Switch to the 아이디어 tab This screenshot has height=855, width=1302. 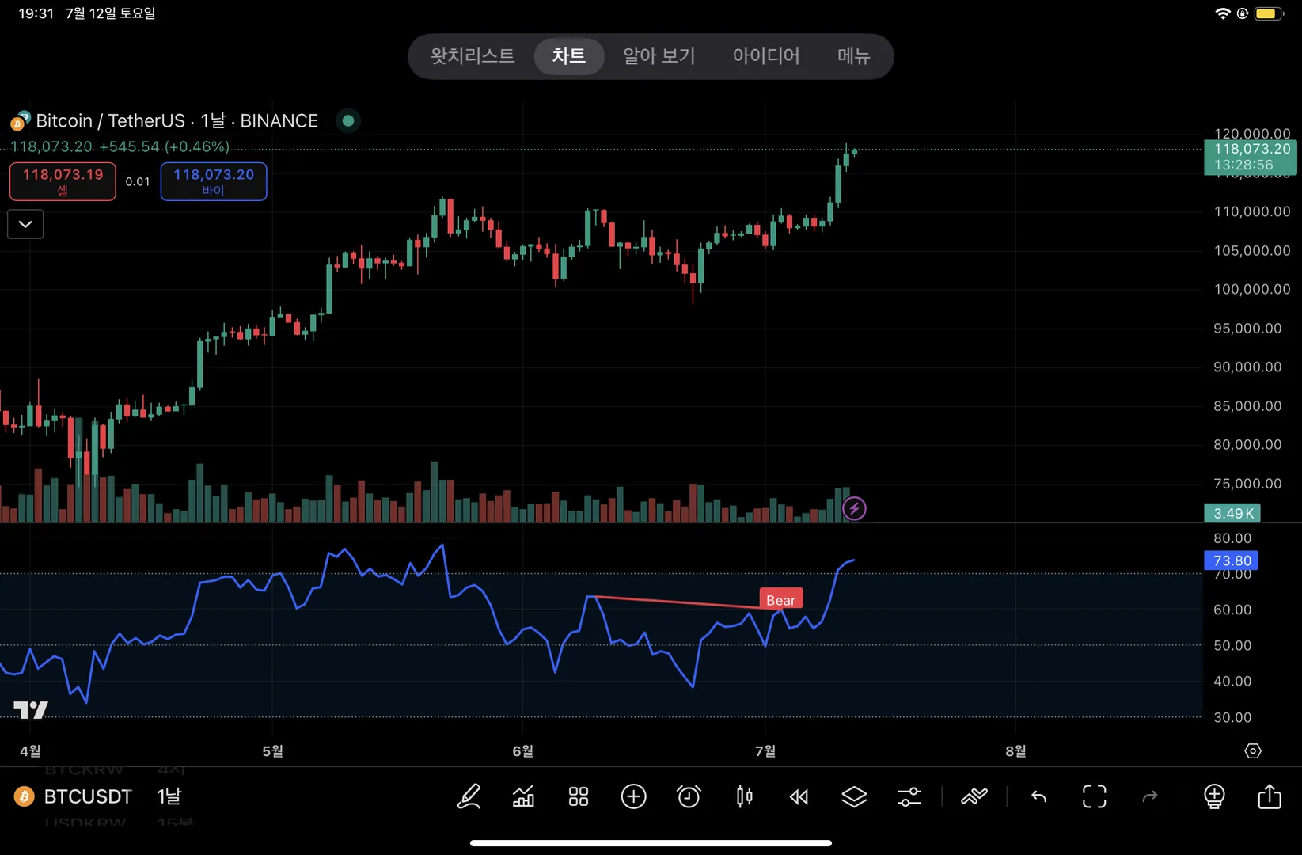point(765,56)
